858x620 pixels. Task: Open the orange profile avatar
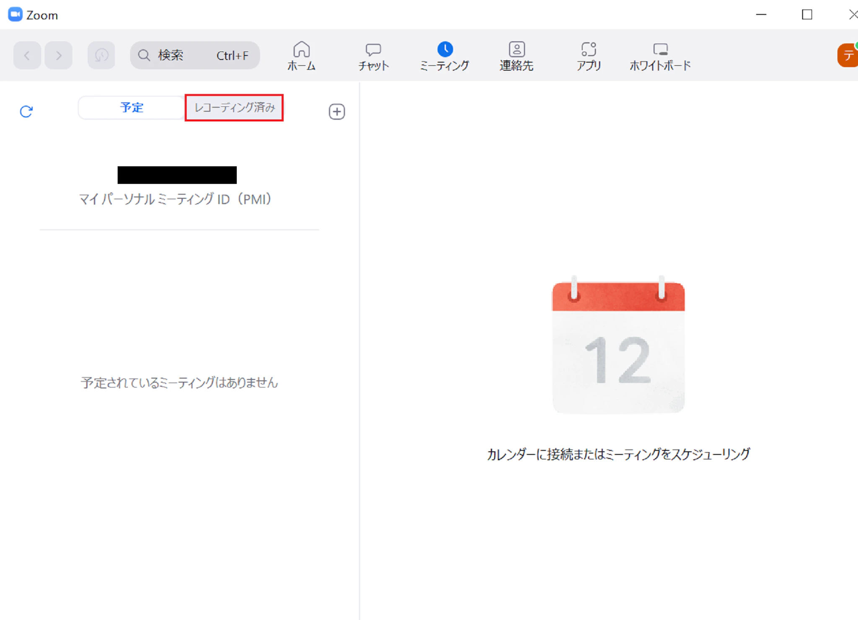click(848, 55)
